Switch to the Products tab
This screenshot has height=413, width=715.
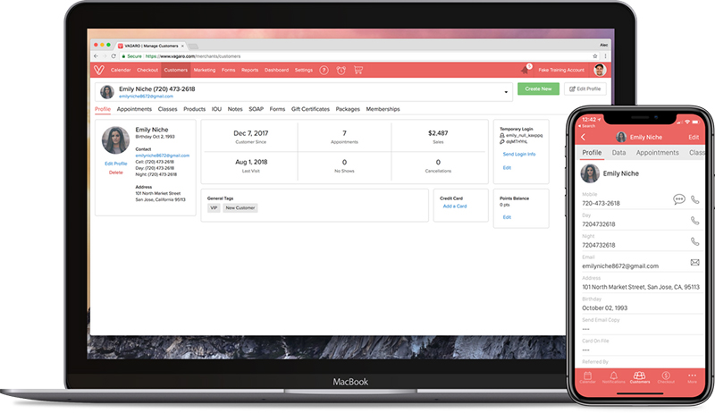[x=194, y=109]
